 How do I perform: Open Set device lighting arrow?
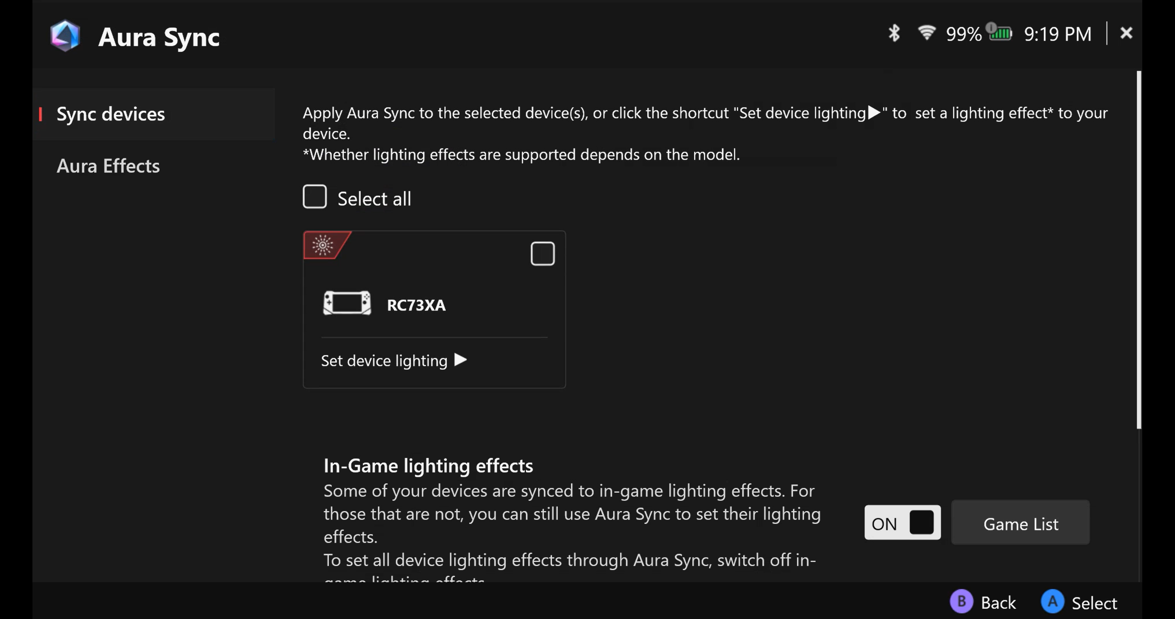point(461,360)
